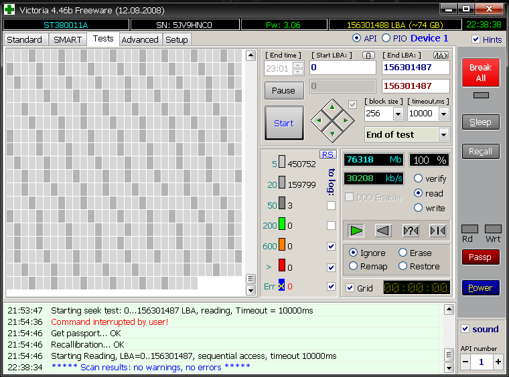Image resolution: width=509 pixels, height=377 pixels.
Task: Uncheck the Hints checkbox
Action: coord(476,39)
